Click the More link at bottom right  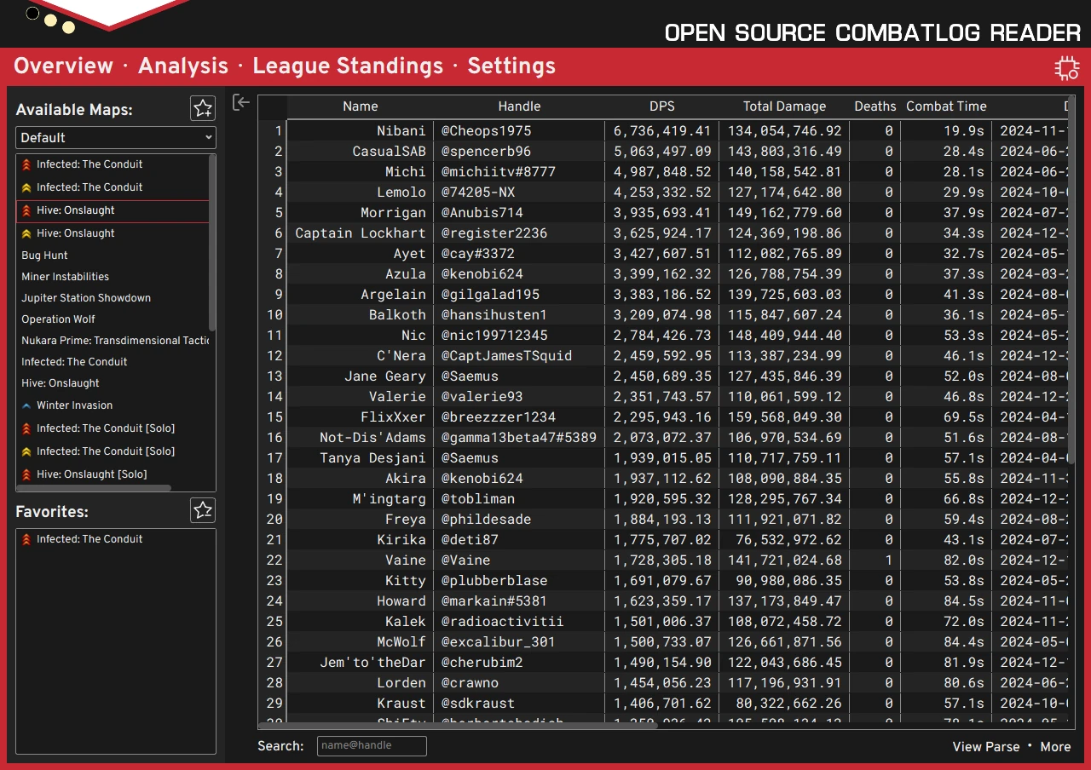coord(1055,746)
